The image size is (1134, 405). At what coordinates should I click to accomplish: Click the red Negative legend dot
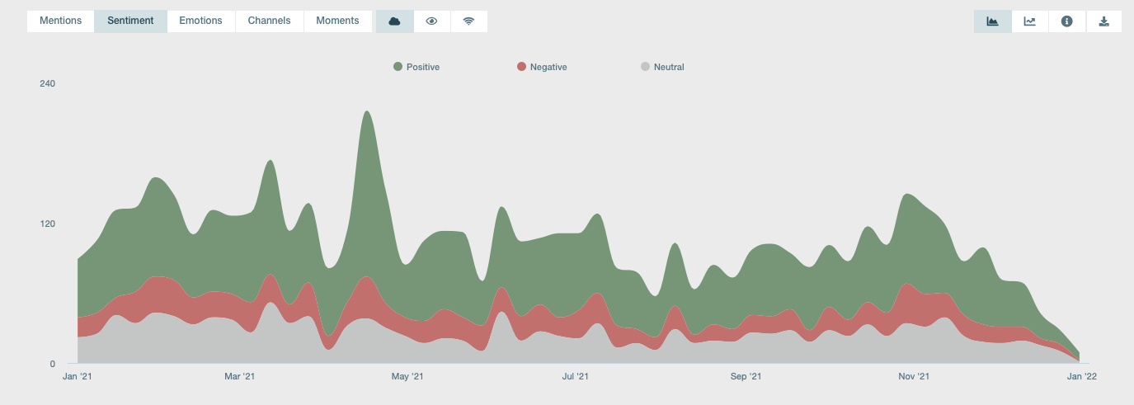click(x=521, y=67)
